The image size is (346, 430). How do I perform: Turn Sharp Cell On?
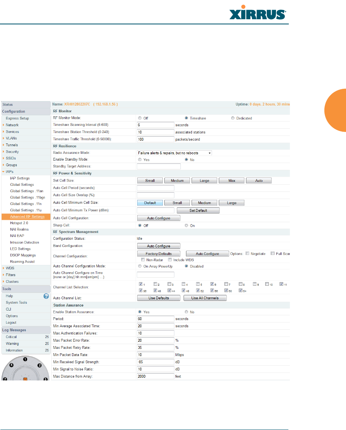click(186, 225)
